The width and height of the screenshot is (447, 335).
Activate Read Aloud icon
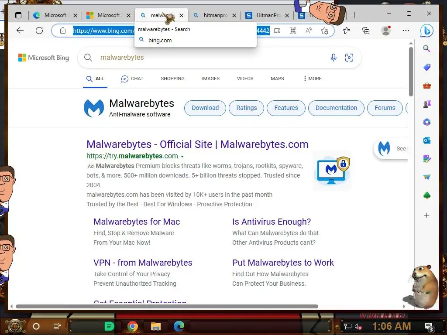(x=309, y=31)
